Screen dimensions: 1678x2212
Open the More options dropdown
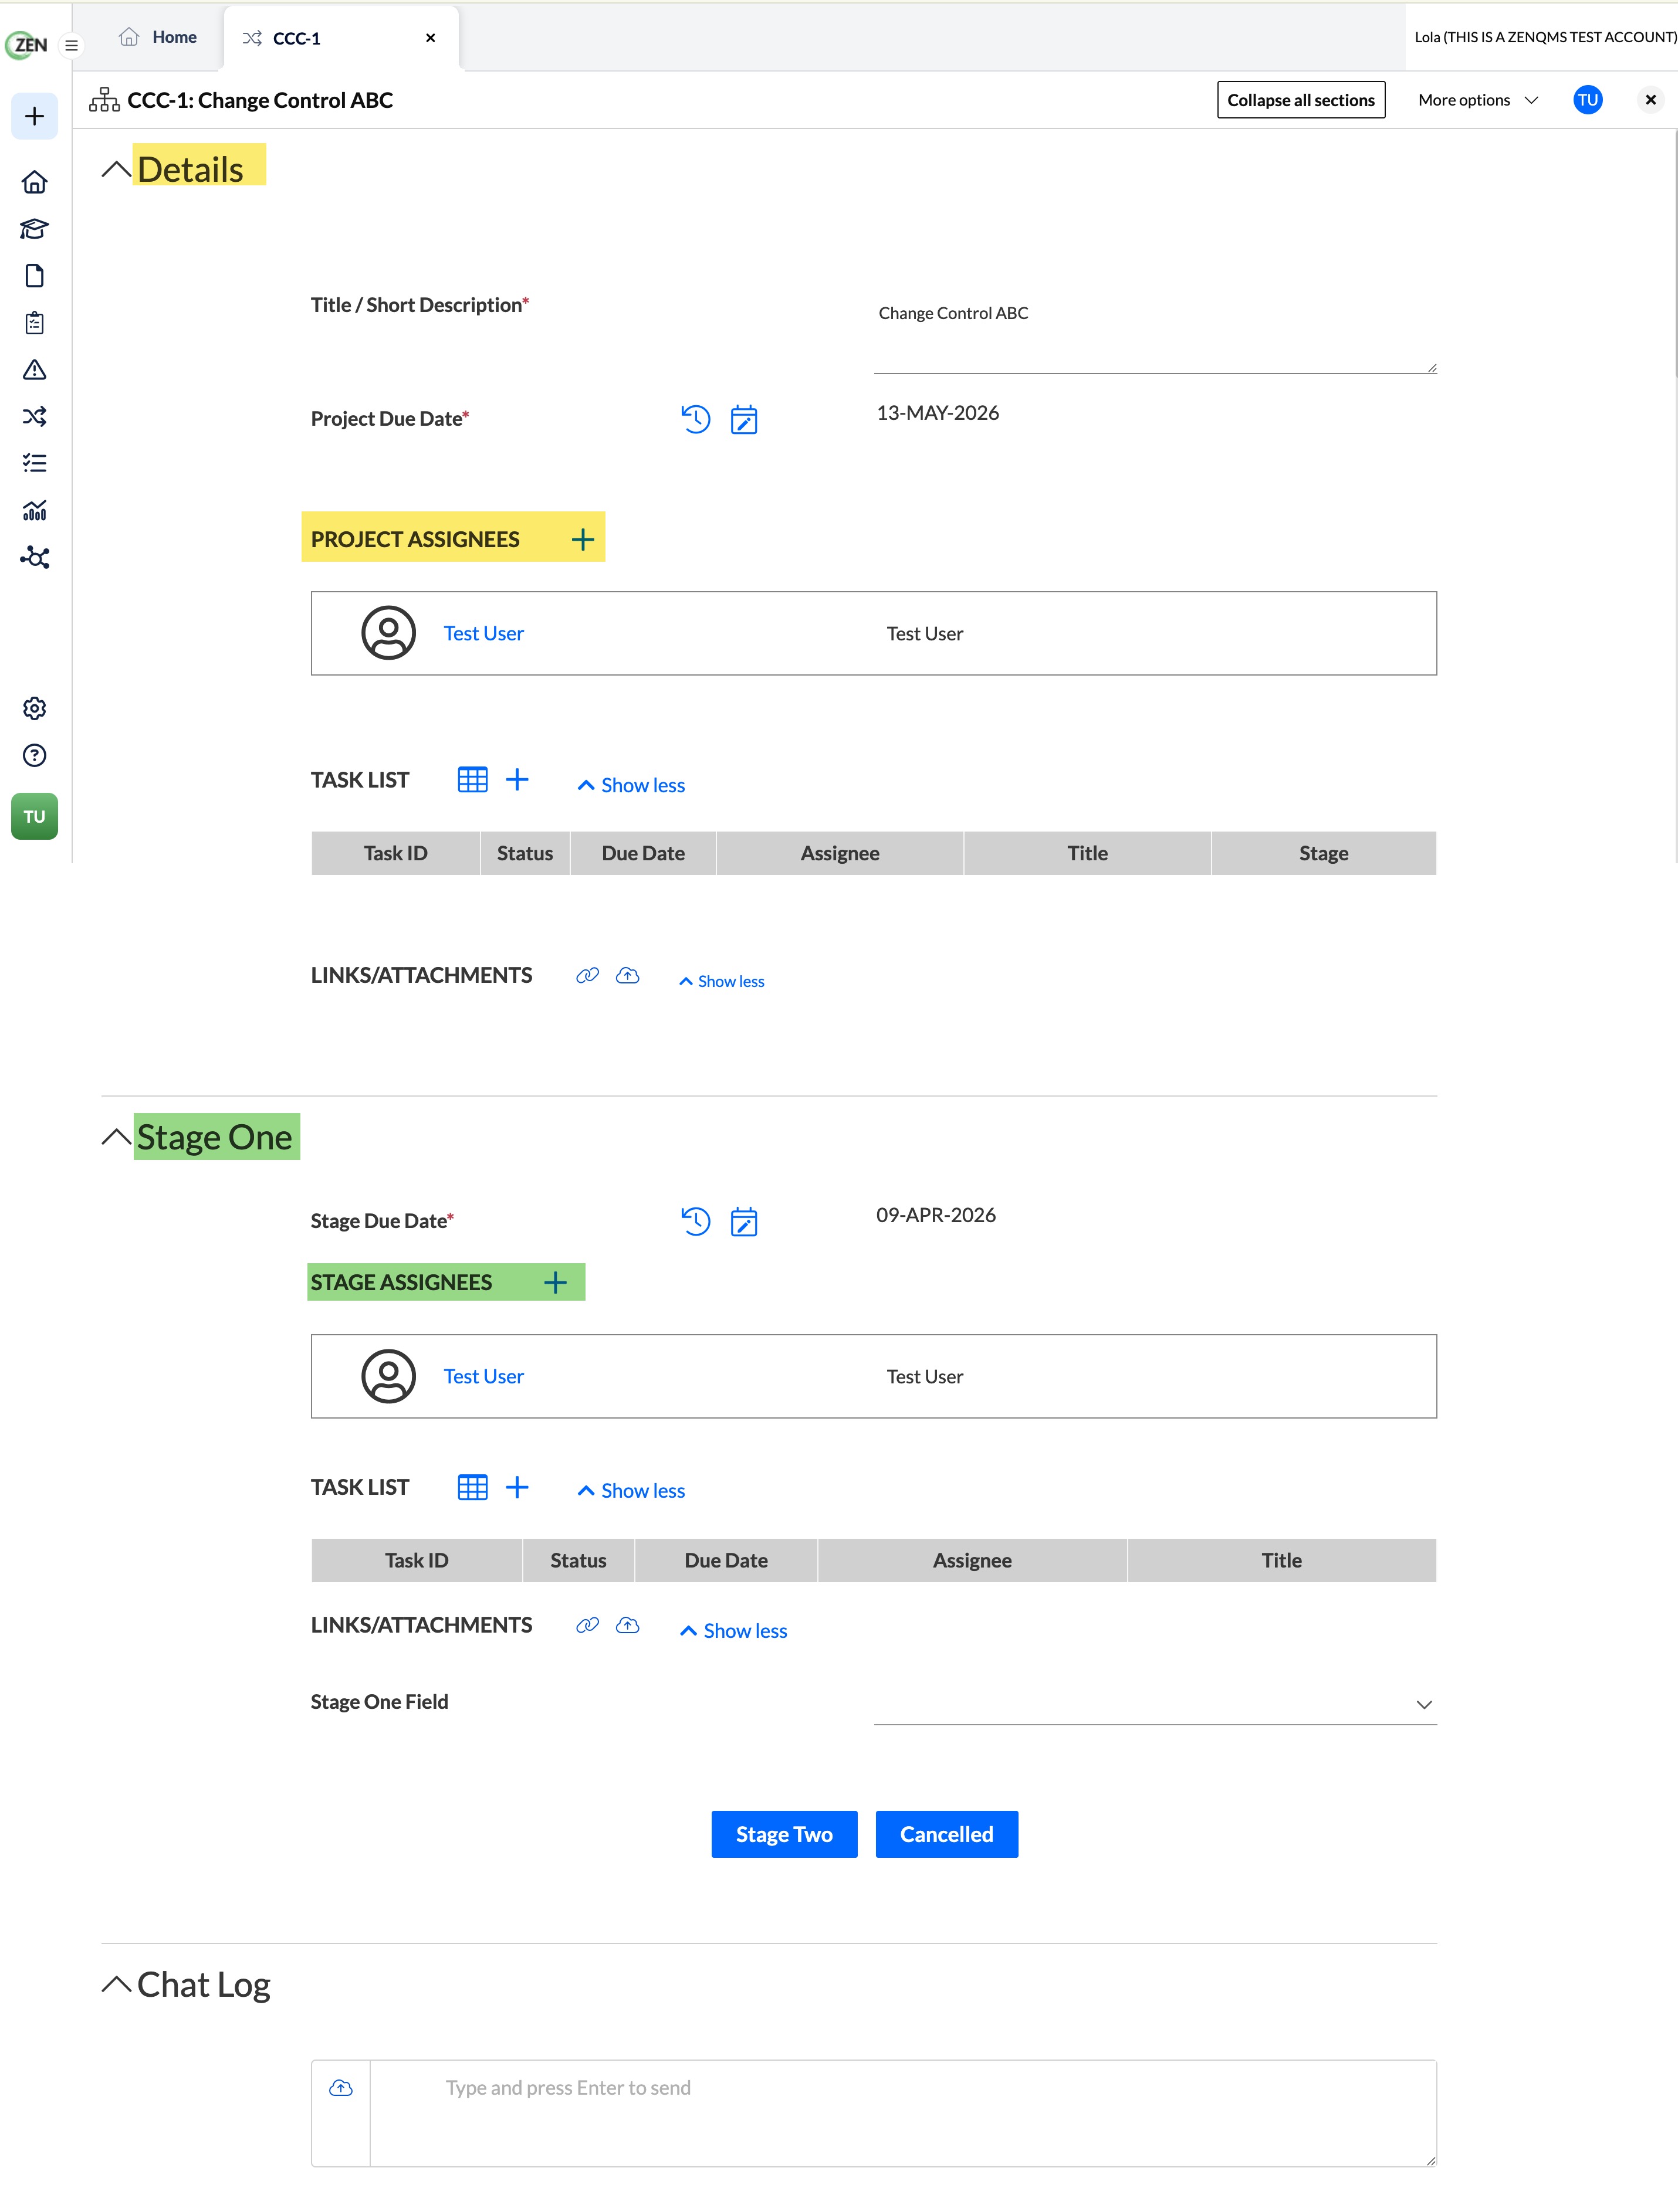tap(1478, 100)
